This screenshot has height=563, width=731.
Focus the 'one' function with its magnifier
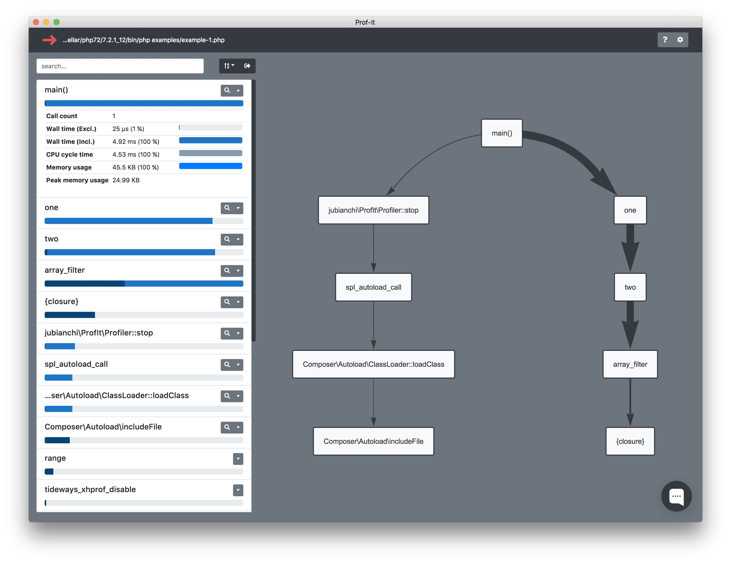pos(227,208)
